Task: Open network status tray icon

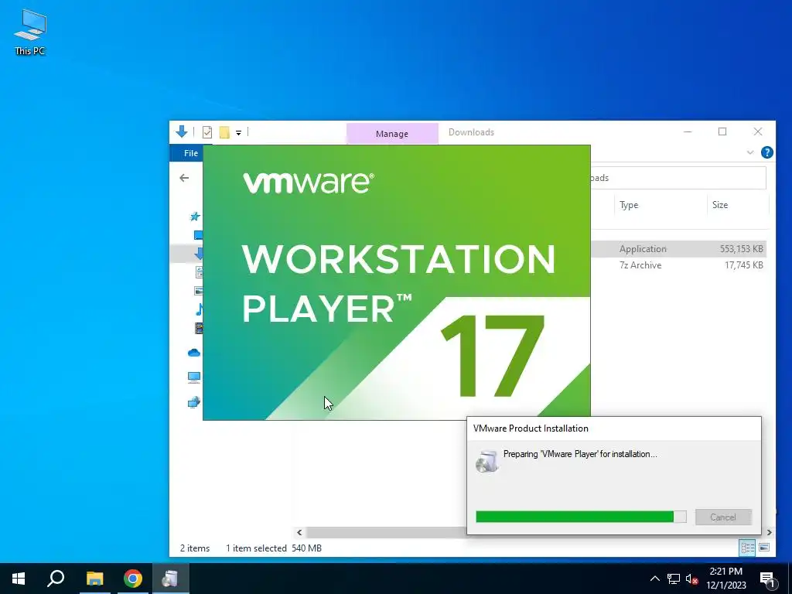Action: pos(674,579)
